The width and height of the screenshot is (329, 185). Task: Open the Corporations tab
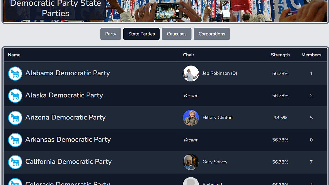(x=212, y=34)
